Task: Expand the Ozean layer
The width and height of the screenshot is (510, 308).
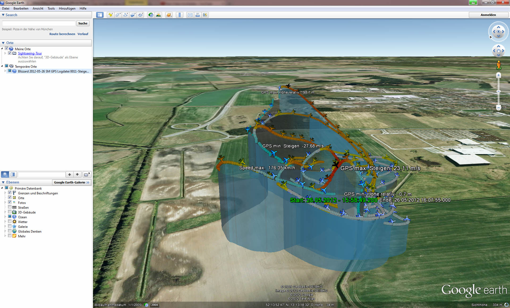Action: pos(5,217)
